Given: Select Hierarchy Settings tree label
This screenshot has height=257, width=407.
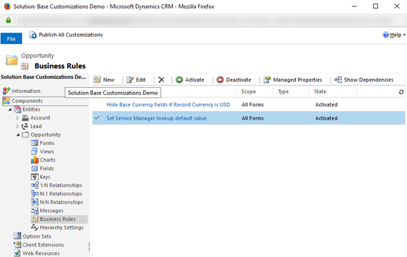Looking at the screenshot, I should point(62,227).
